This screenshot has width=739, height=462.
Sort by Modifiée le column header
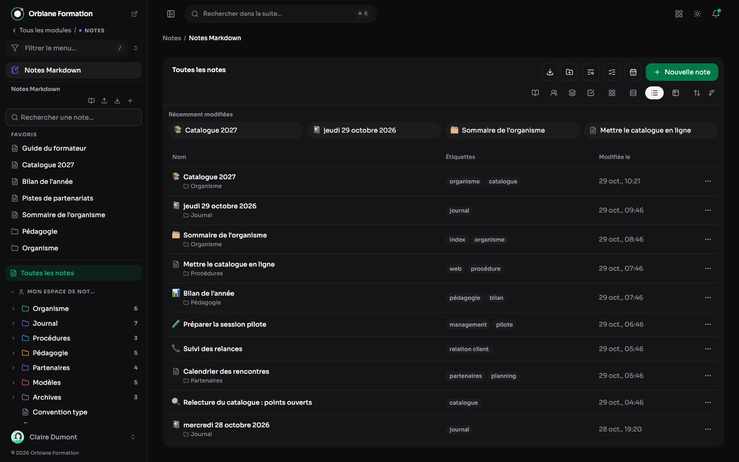[x=614, y=157]
